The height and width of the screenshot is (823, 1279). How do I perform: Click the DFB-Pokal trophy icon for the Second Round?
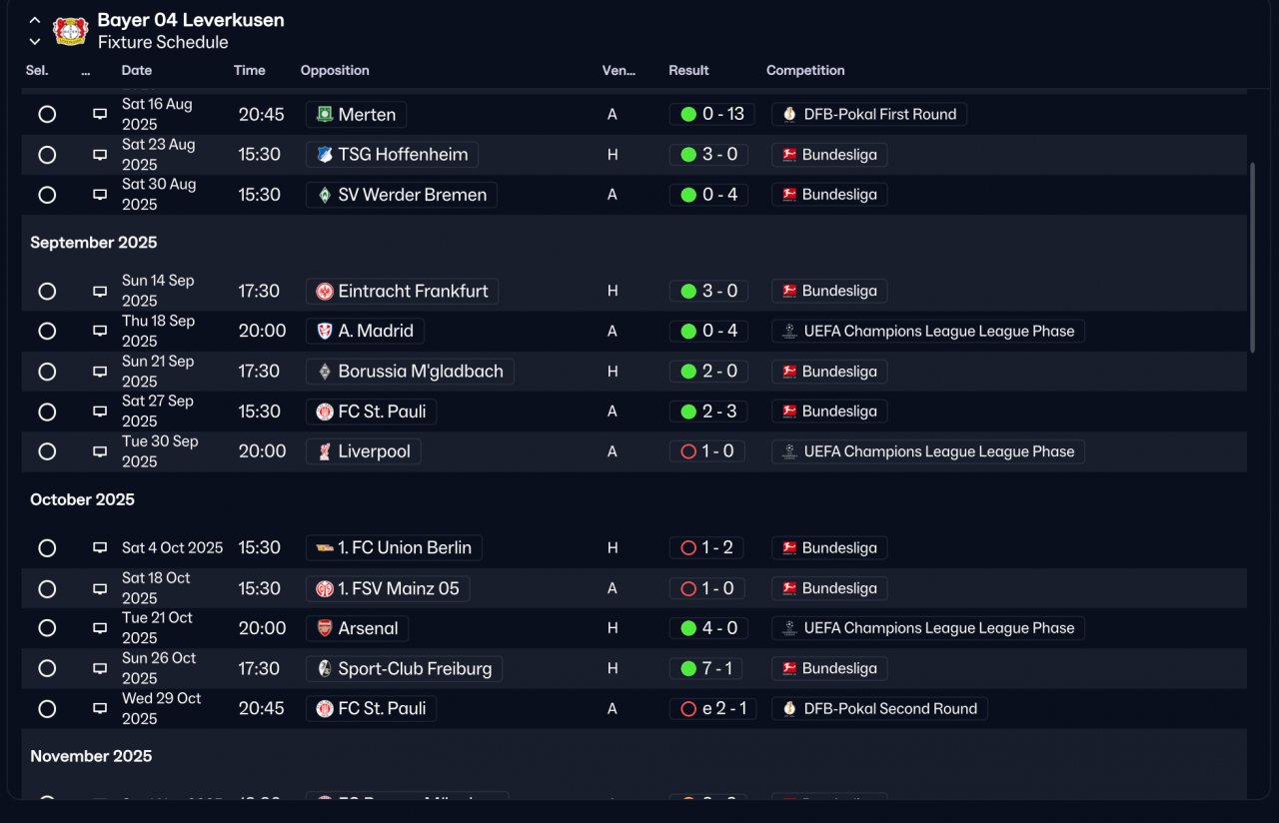click(789, 708)
